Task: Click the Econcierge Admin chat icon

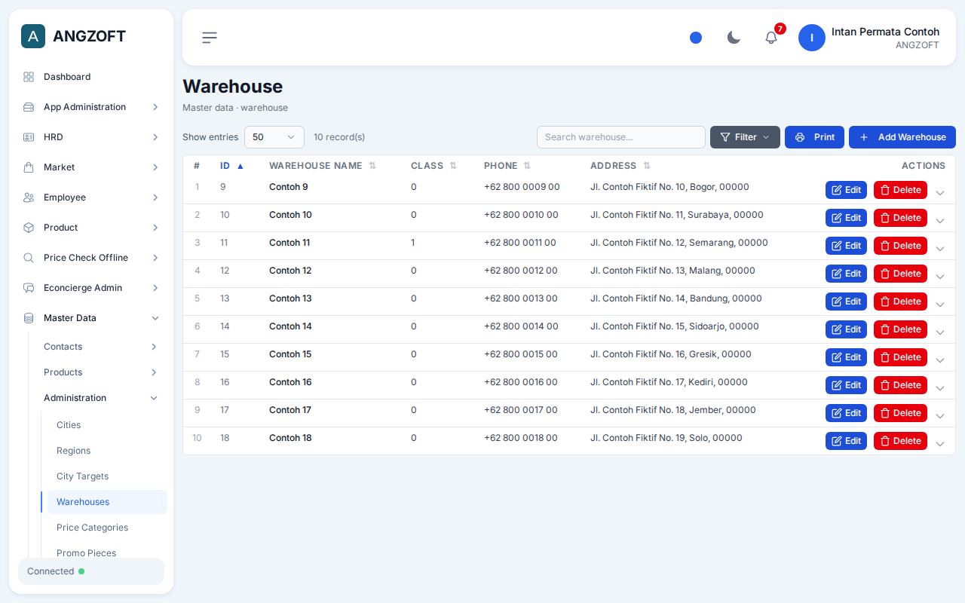Action: coord(29,288)
